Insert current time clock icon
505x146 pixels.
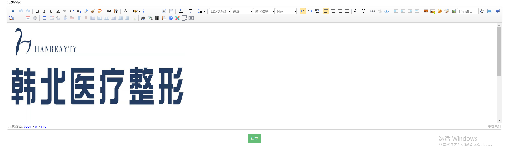tap(35, 18)
